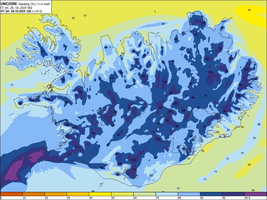Click the '58' humidity value on the map
The image size is (267, 200).
(x=218, y=132)
